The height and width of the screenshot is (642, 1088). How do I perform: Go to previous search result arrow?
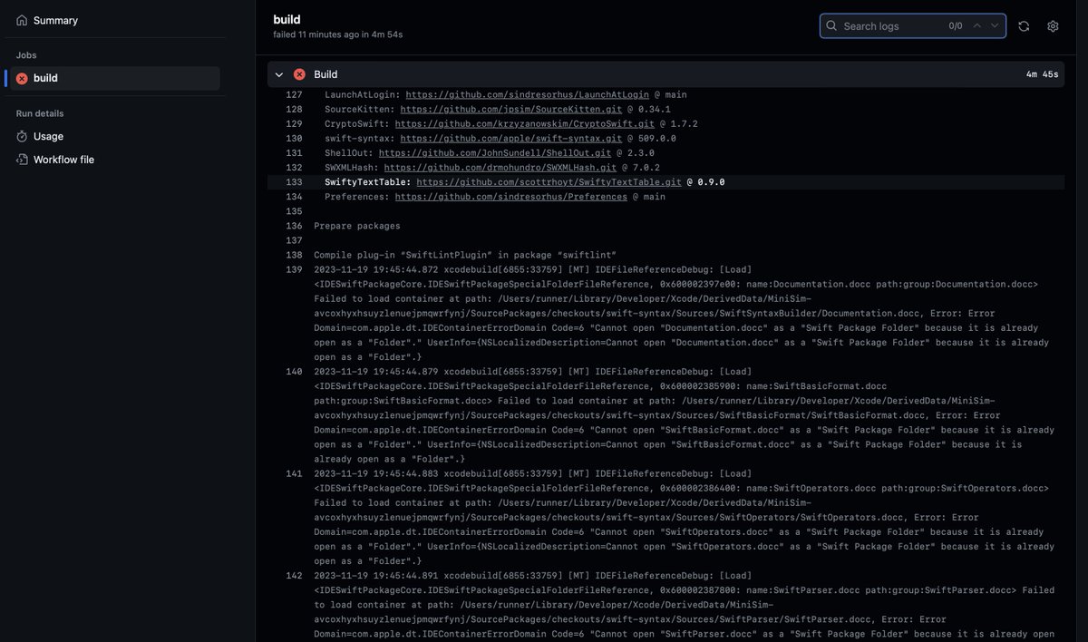pyautogui.click(x=977, y=25)
